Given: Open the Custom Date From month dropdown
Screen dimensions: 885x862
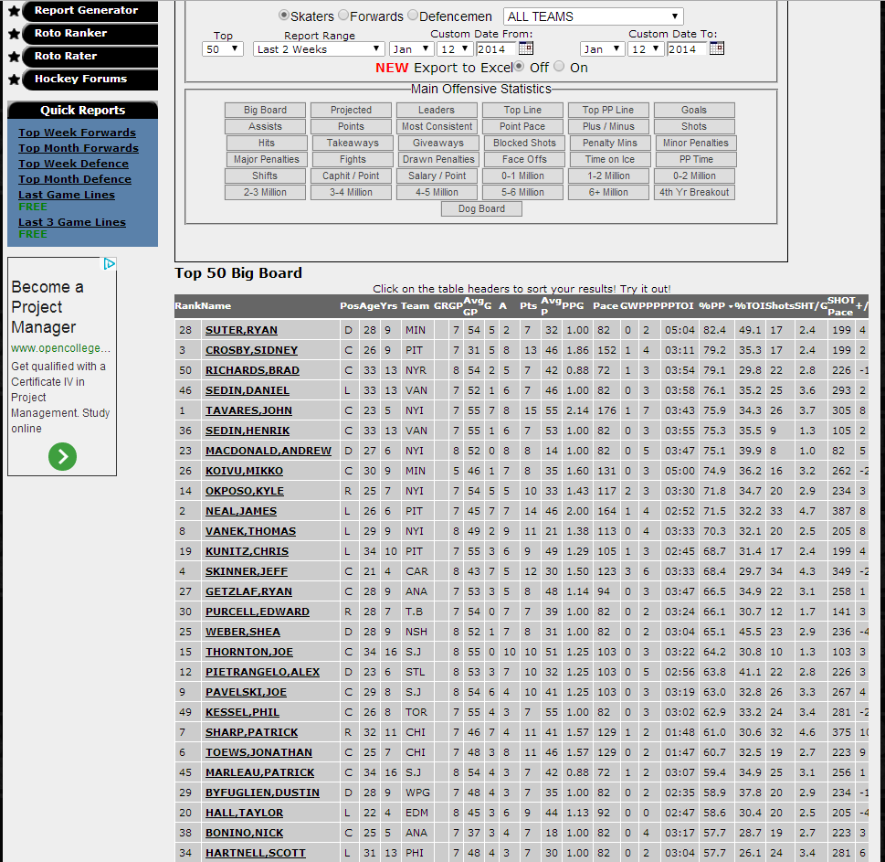Looking at the screenshot, I should coord(412,49).
